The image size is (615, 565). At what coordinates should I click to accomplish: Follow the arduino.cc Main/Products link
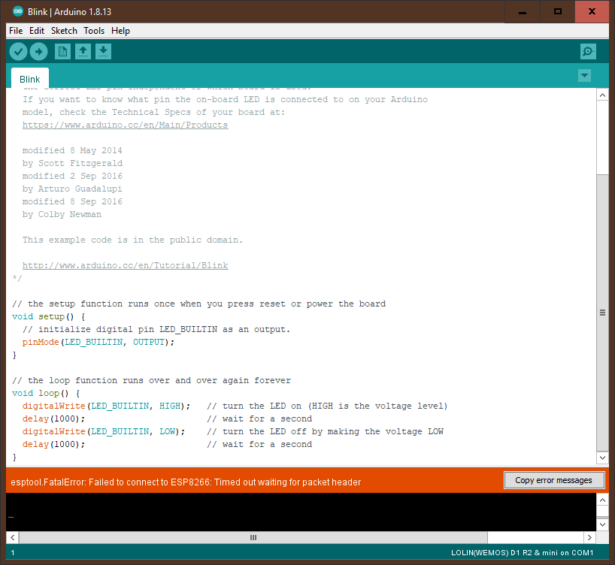tap(125, 125)
